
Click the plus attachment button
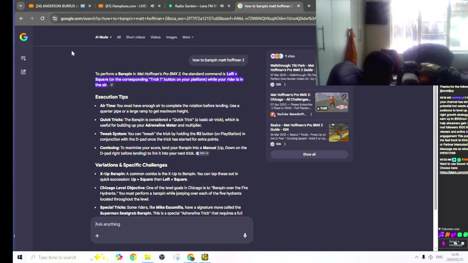[x=97, y=236]
